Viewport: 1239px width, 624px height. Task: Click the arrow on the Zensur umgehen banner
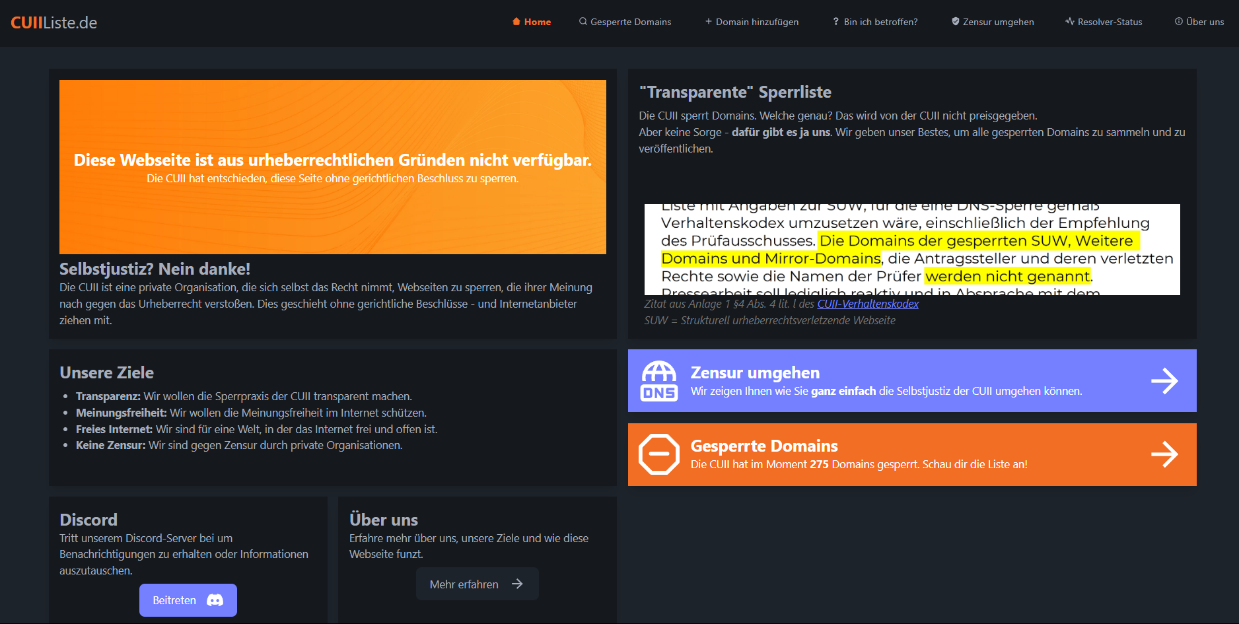pyautogui.click(x=1164, y=381)
